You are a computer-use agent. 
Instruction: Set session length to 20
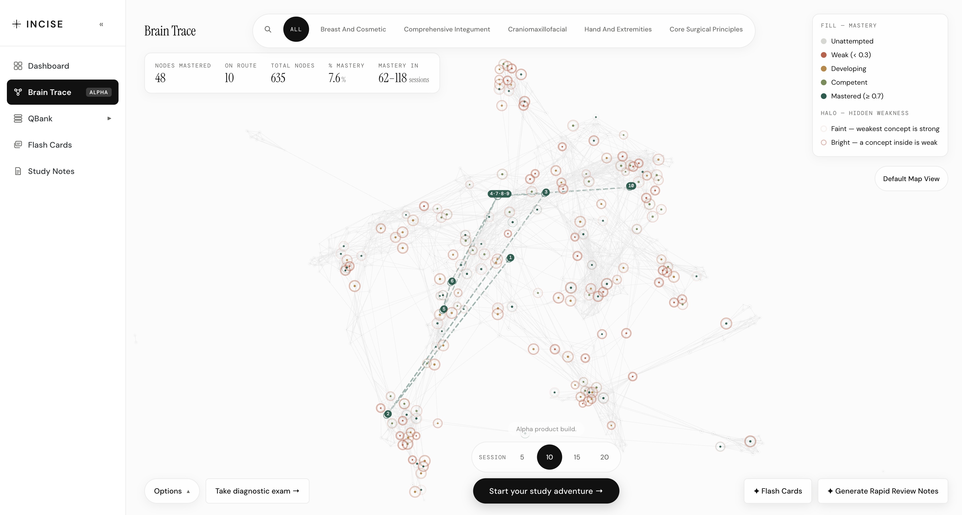[605, 457]
